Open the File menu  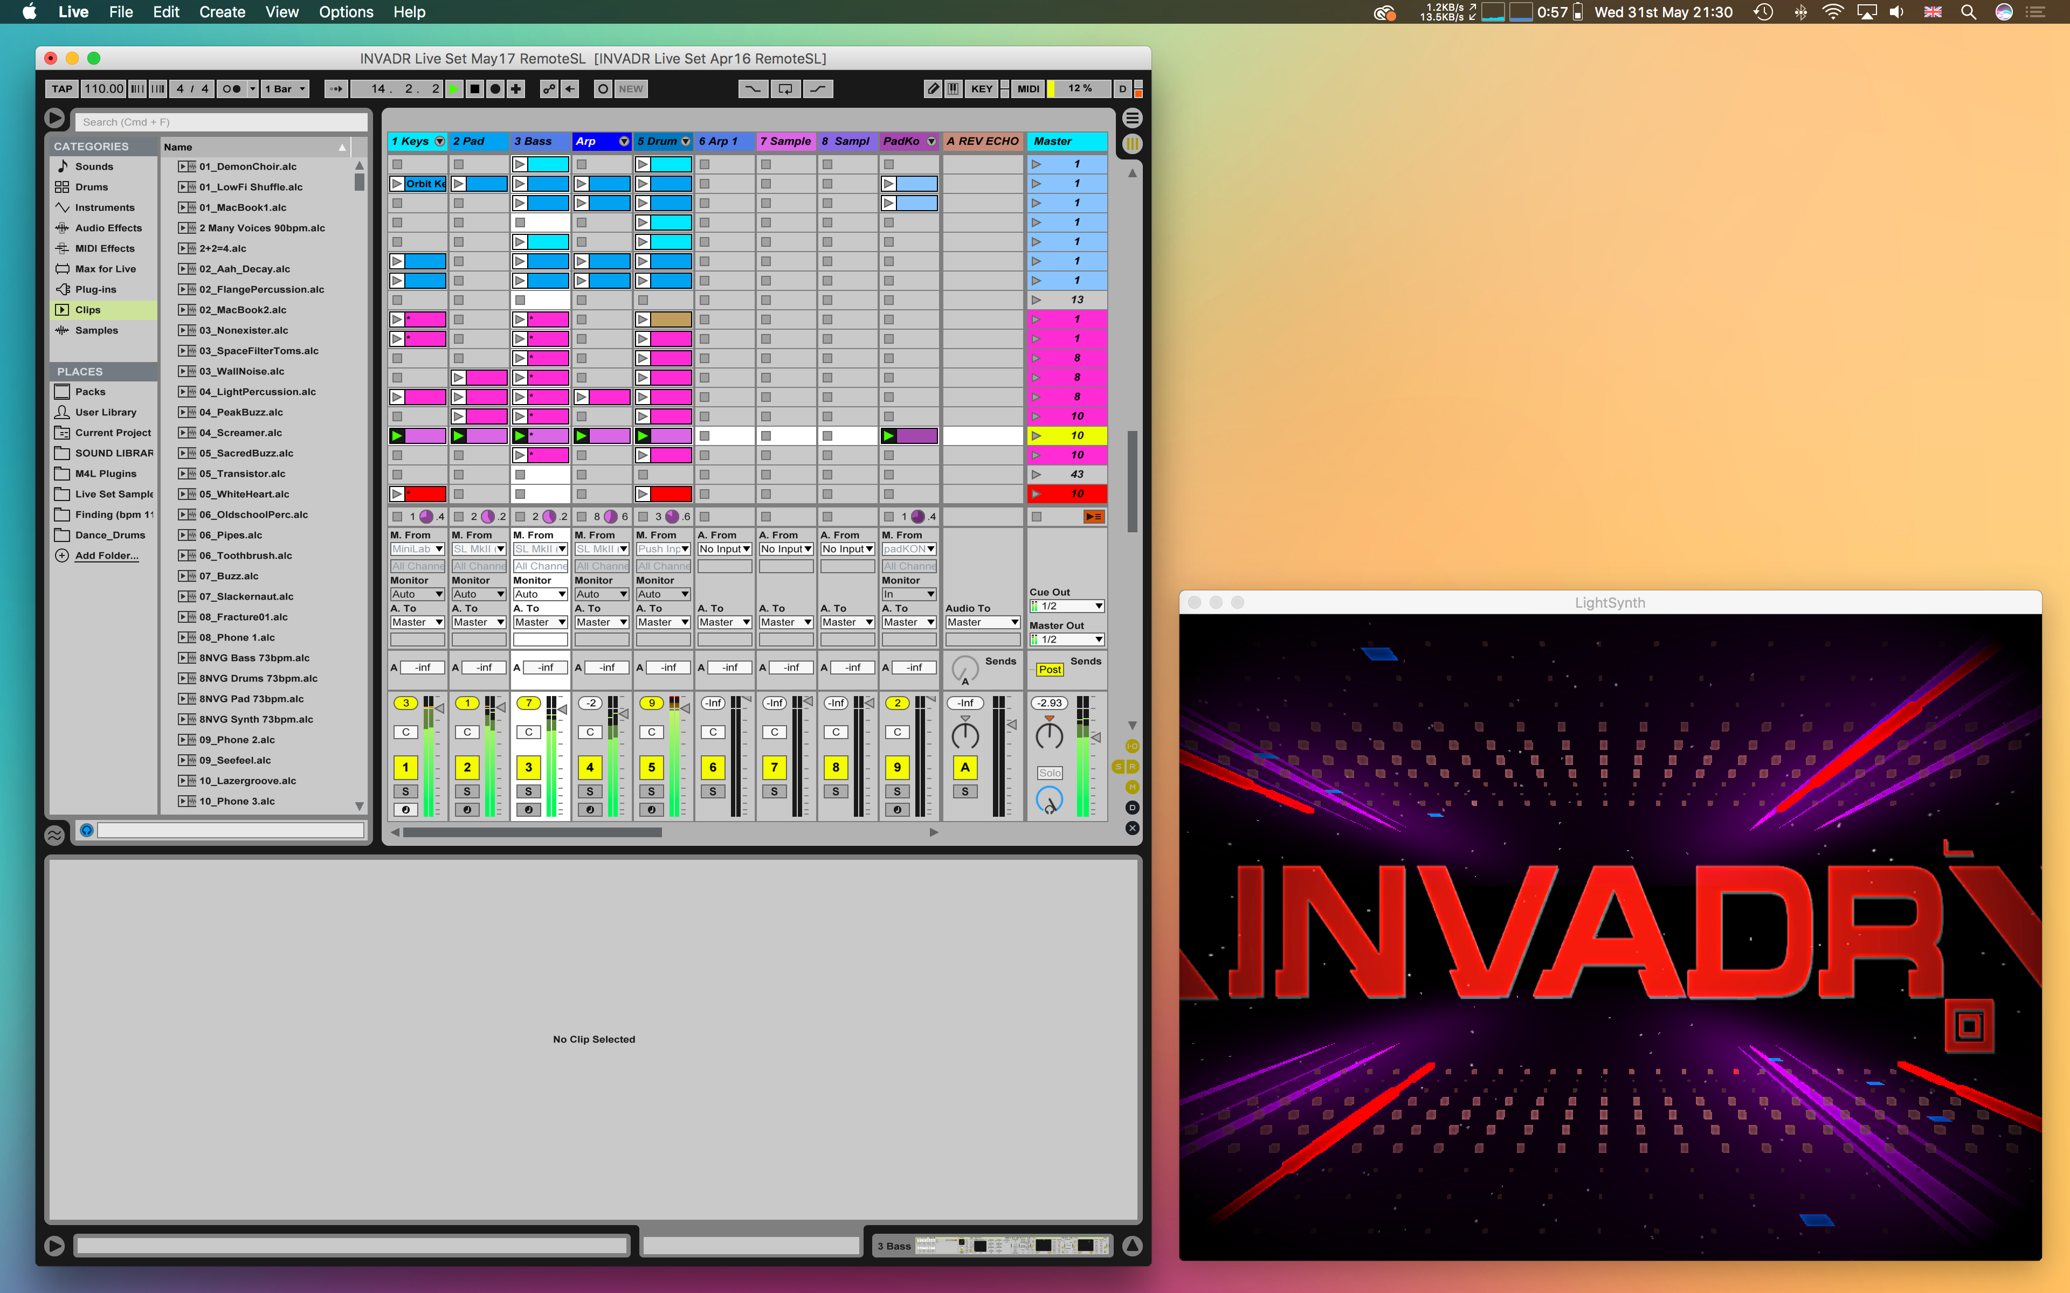121,12
